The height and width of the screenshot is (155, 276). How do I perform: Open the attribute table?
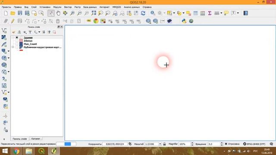[x=195, y=13]
